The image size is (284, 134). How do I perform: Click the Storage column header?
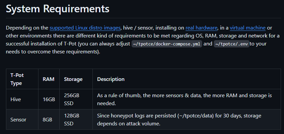point(76,79)
